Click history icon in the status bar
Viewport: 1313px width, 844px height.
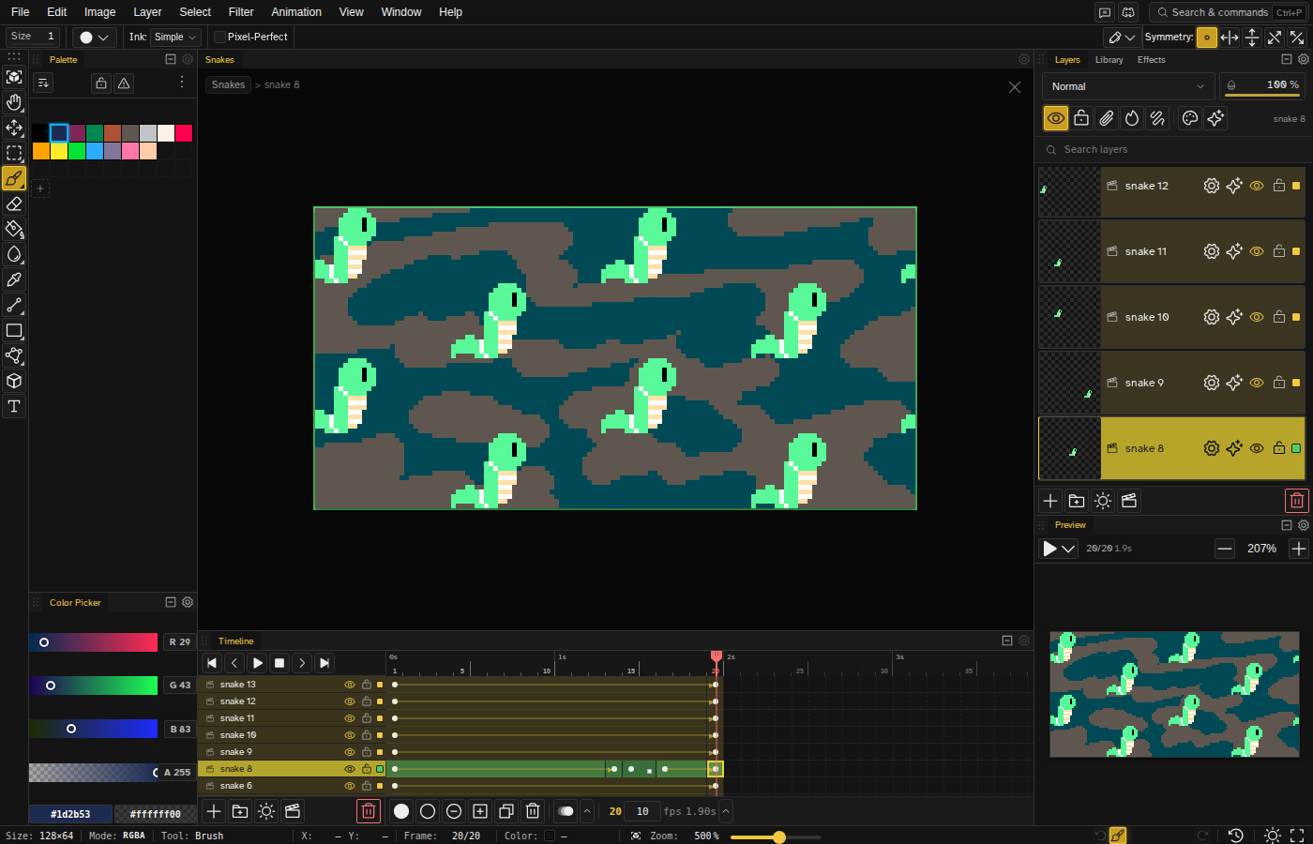(1236, 836)
